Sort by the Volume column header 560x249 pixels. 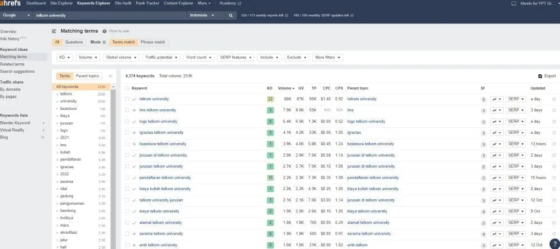click(286, 88)
